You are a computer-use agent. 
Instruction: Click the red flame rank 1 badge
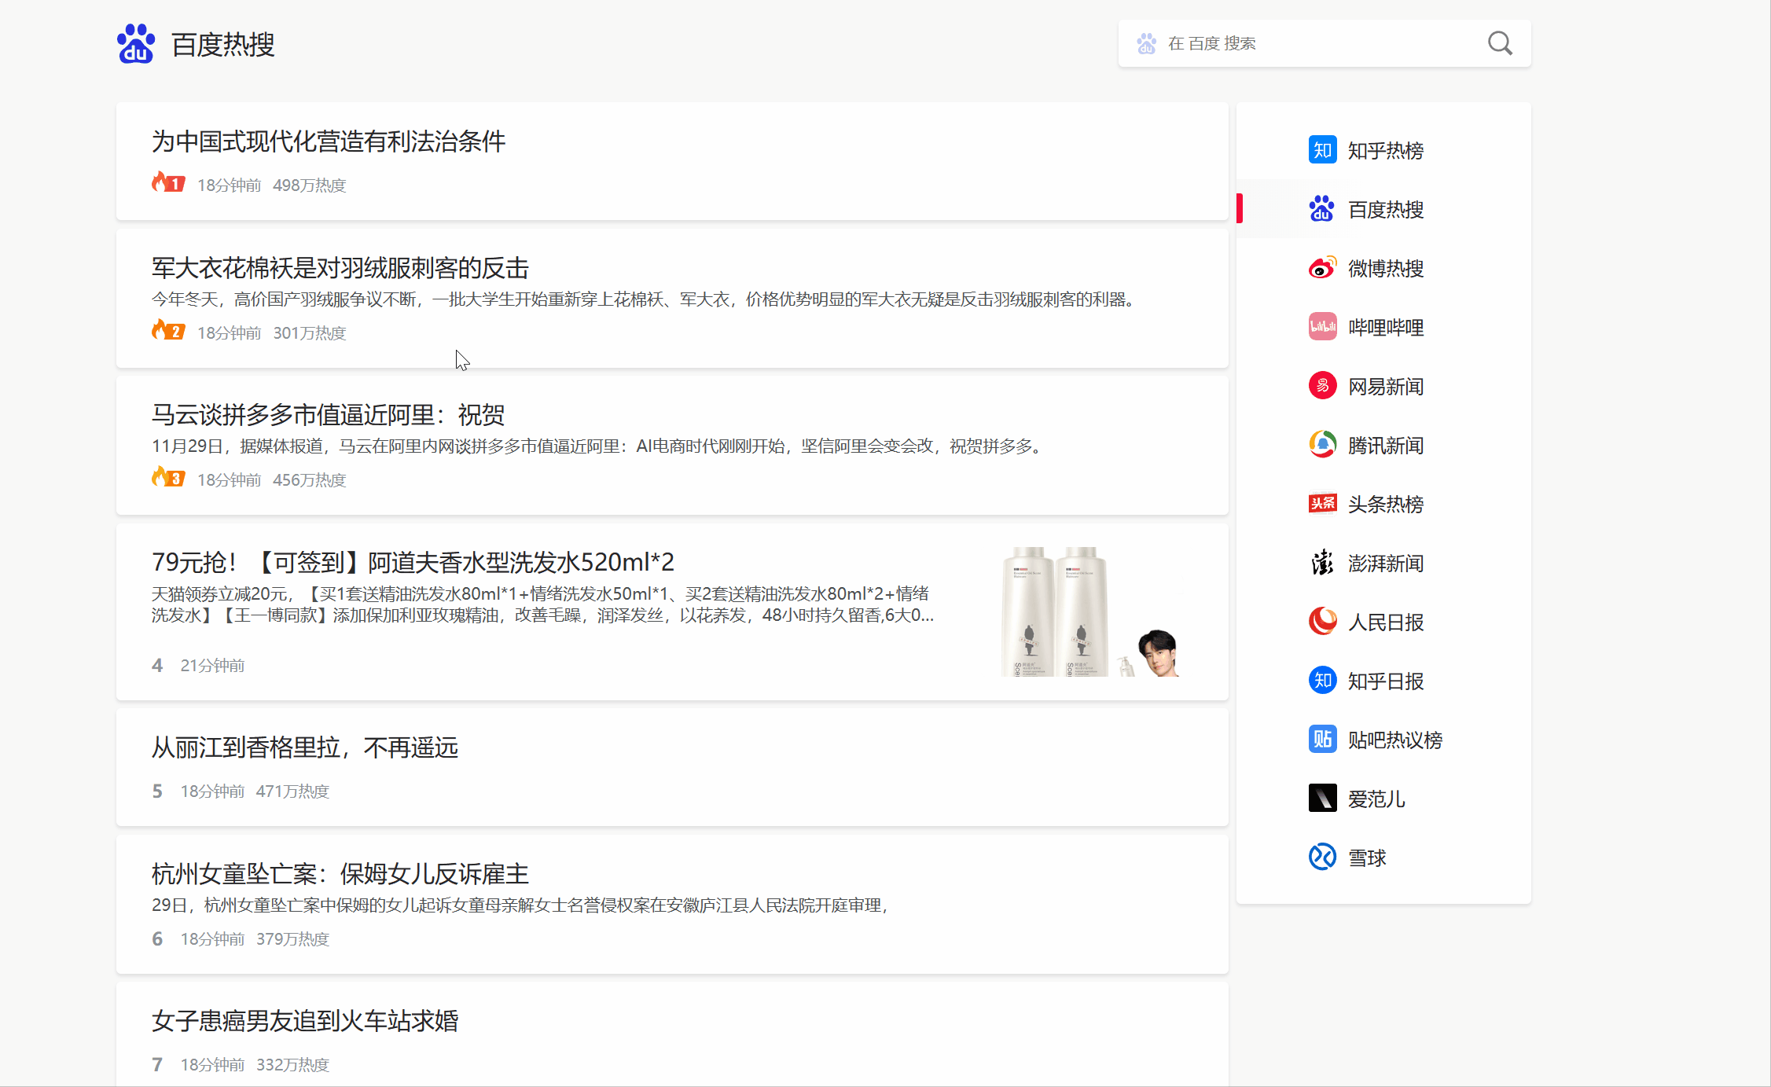click(x=168, y=182)
